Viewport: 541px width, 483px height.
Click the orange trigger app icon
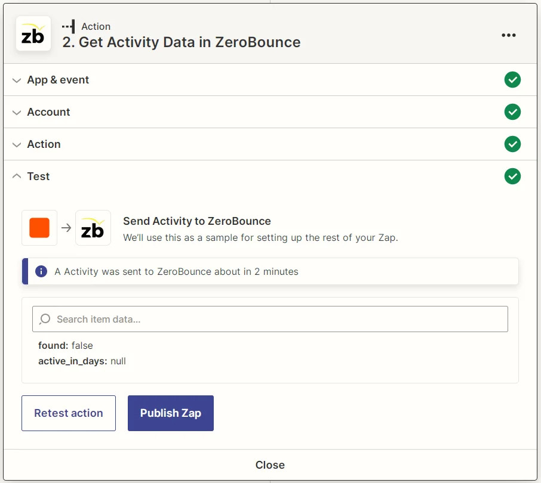click(39, 228)
